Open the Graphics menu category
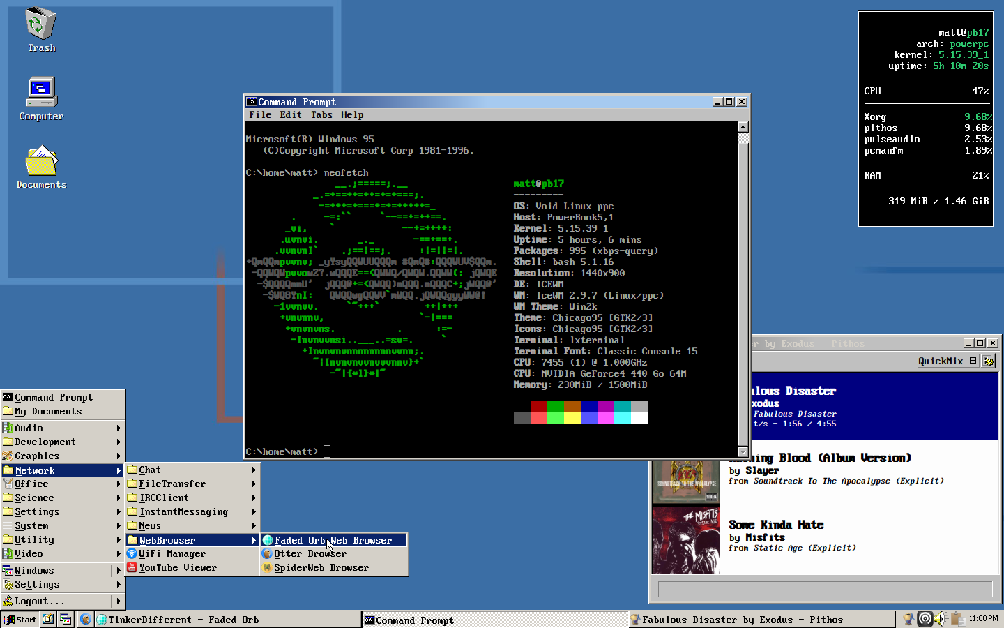Viewport: 1004px width, 628px height. (x=63, y=456)
